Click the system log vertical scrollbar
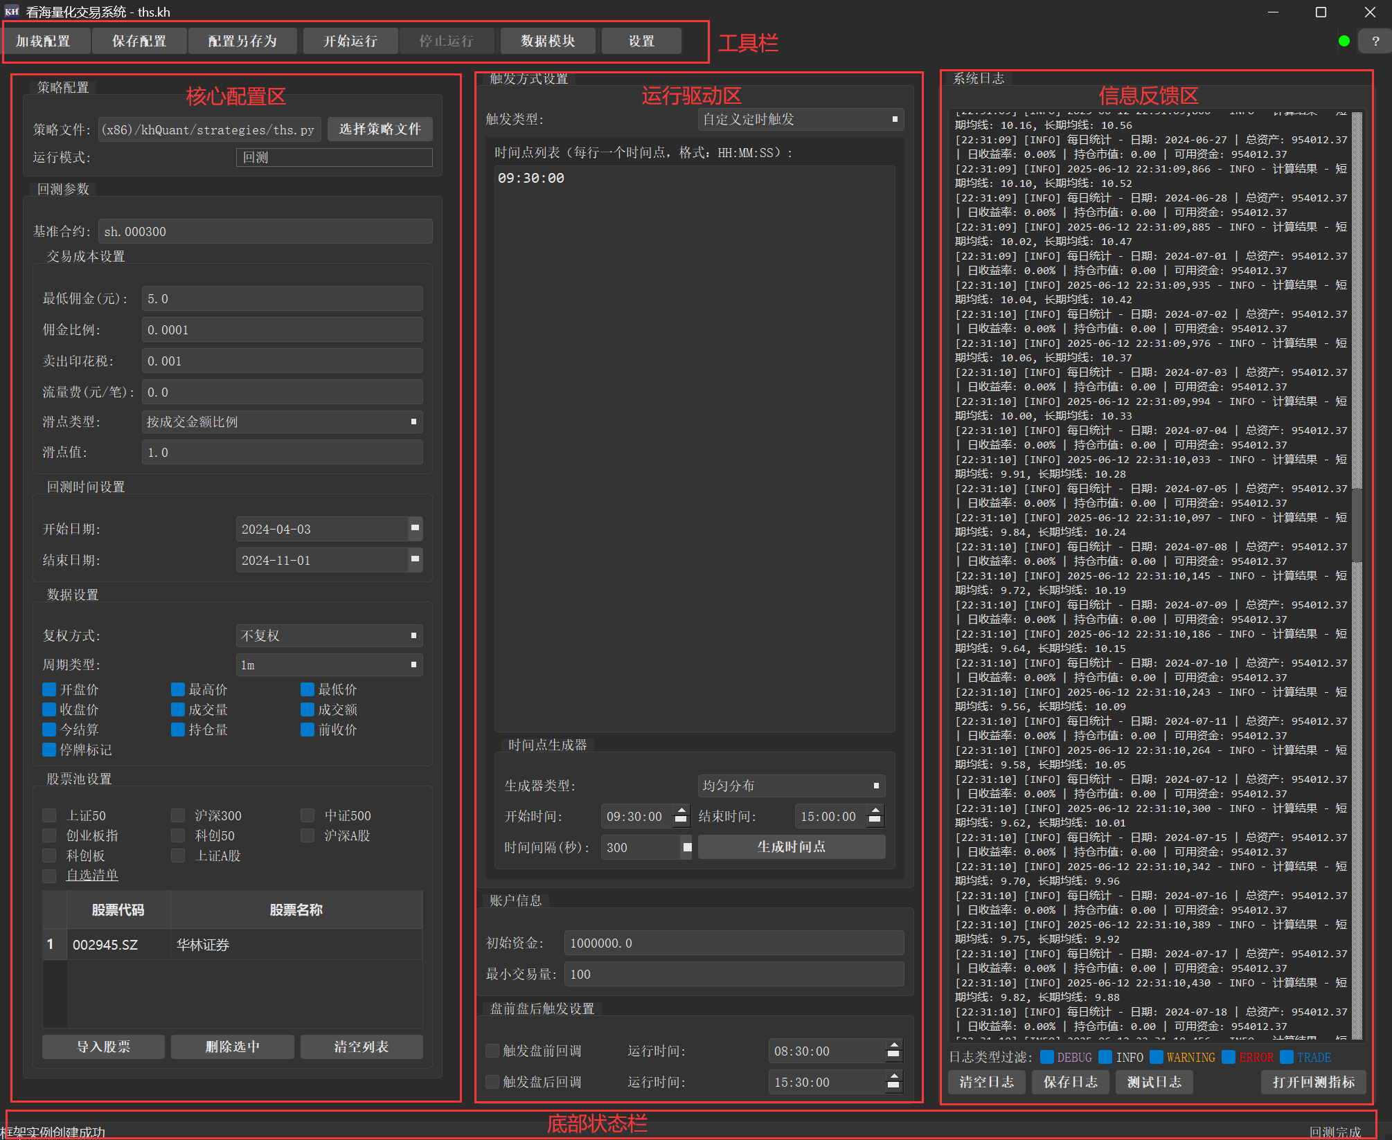1392x1140 pixels. point(1357,526)
